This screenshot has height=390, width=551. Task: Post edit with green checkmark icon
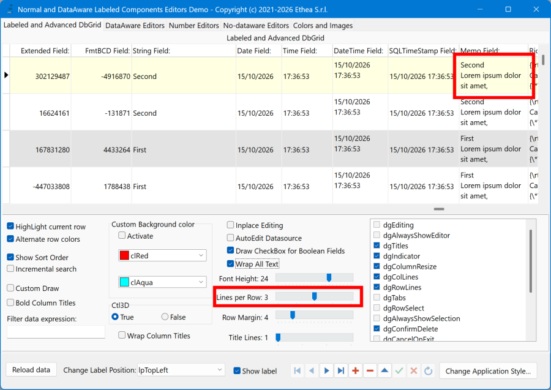(x=399, y=370)
